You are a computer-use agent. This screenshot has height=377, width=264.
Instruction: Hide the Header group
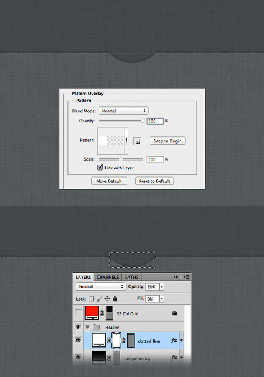(78, 327)
